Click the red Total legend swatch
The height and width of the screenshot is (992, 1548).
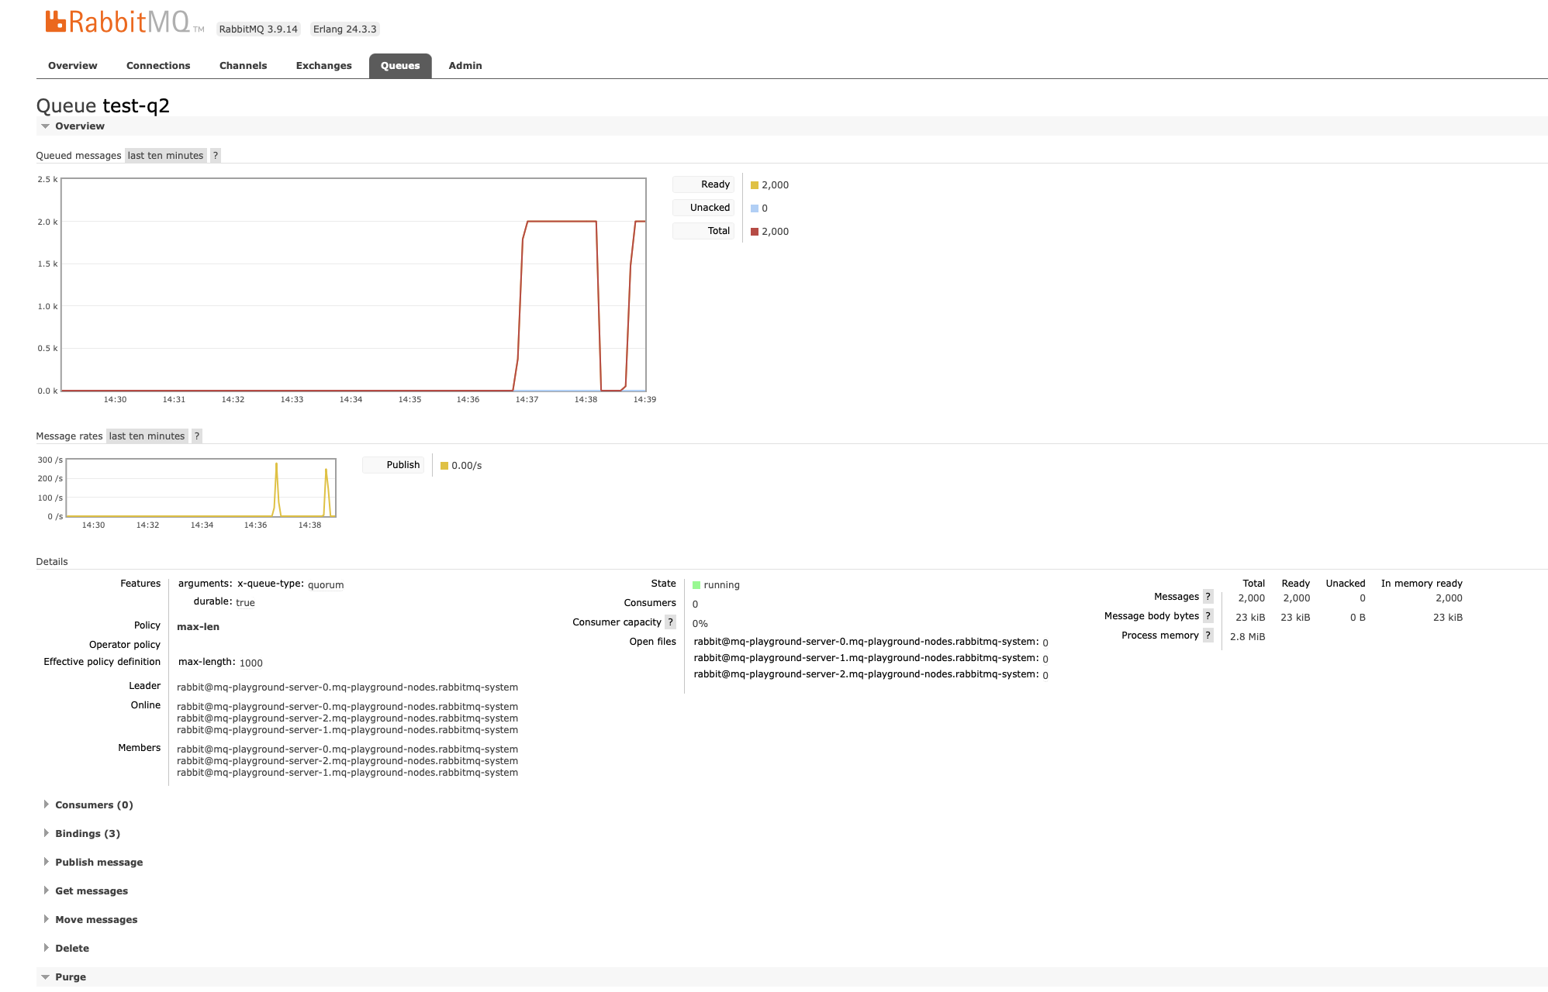pos(754,232)
